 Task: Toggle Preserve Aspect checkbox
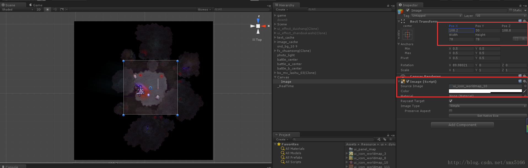451,111
